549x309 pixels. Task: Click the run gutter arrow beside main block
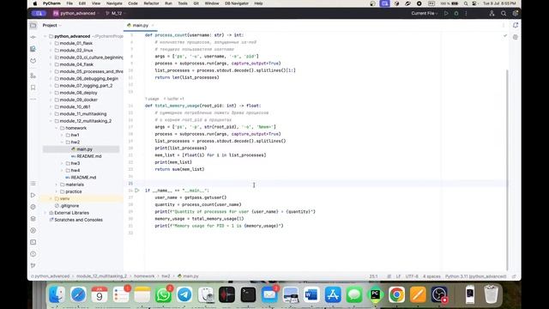(137, 191)
